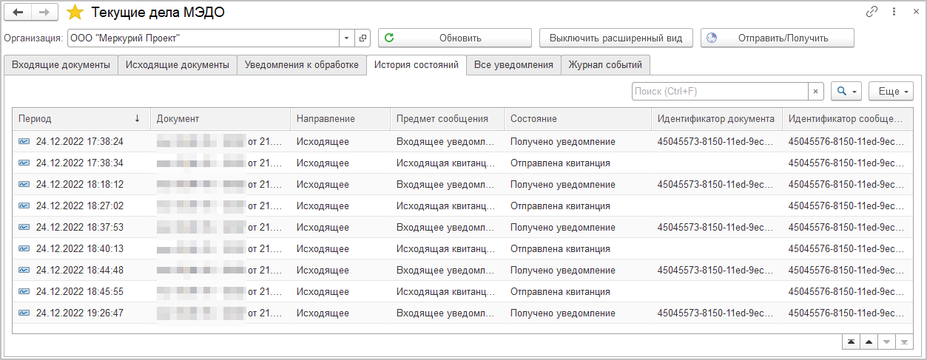Open the magnifier search options dropdown

[846, 92]
